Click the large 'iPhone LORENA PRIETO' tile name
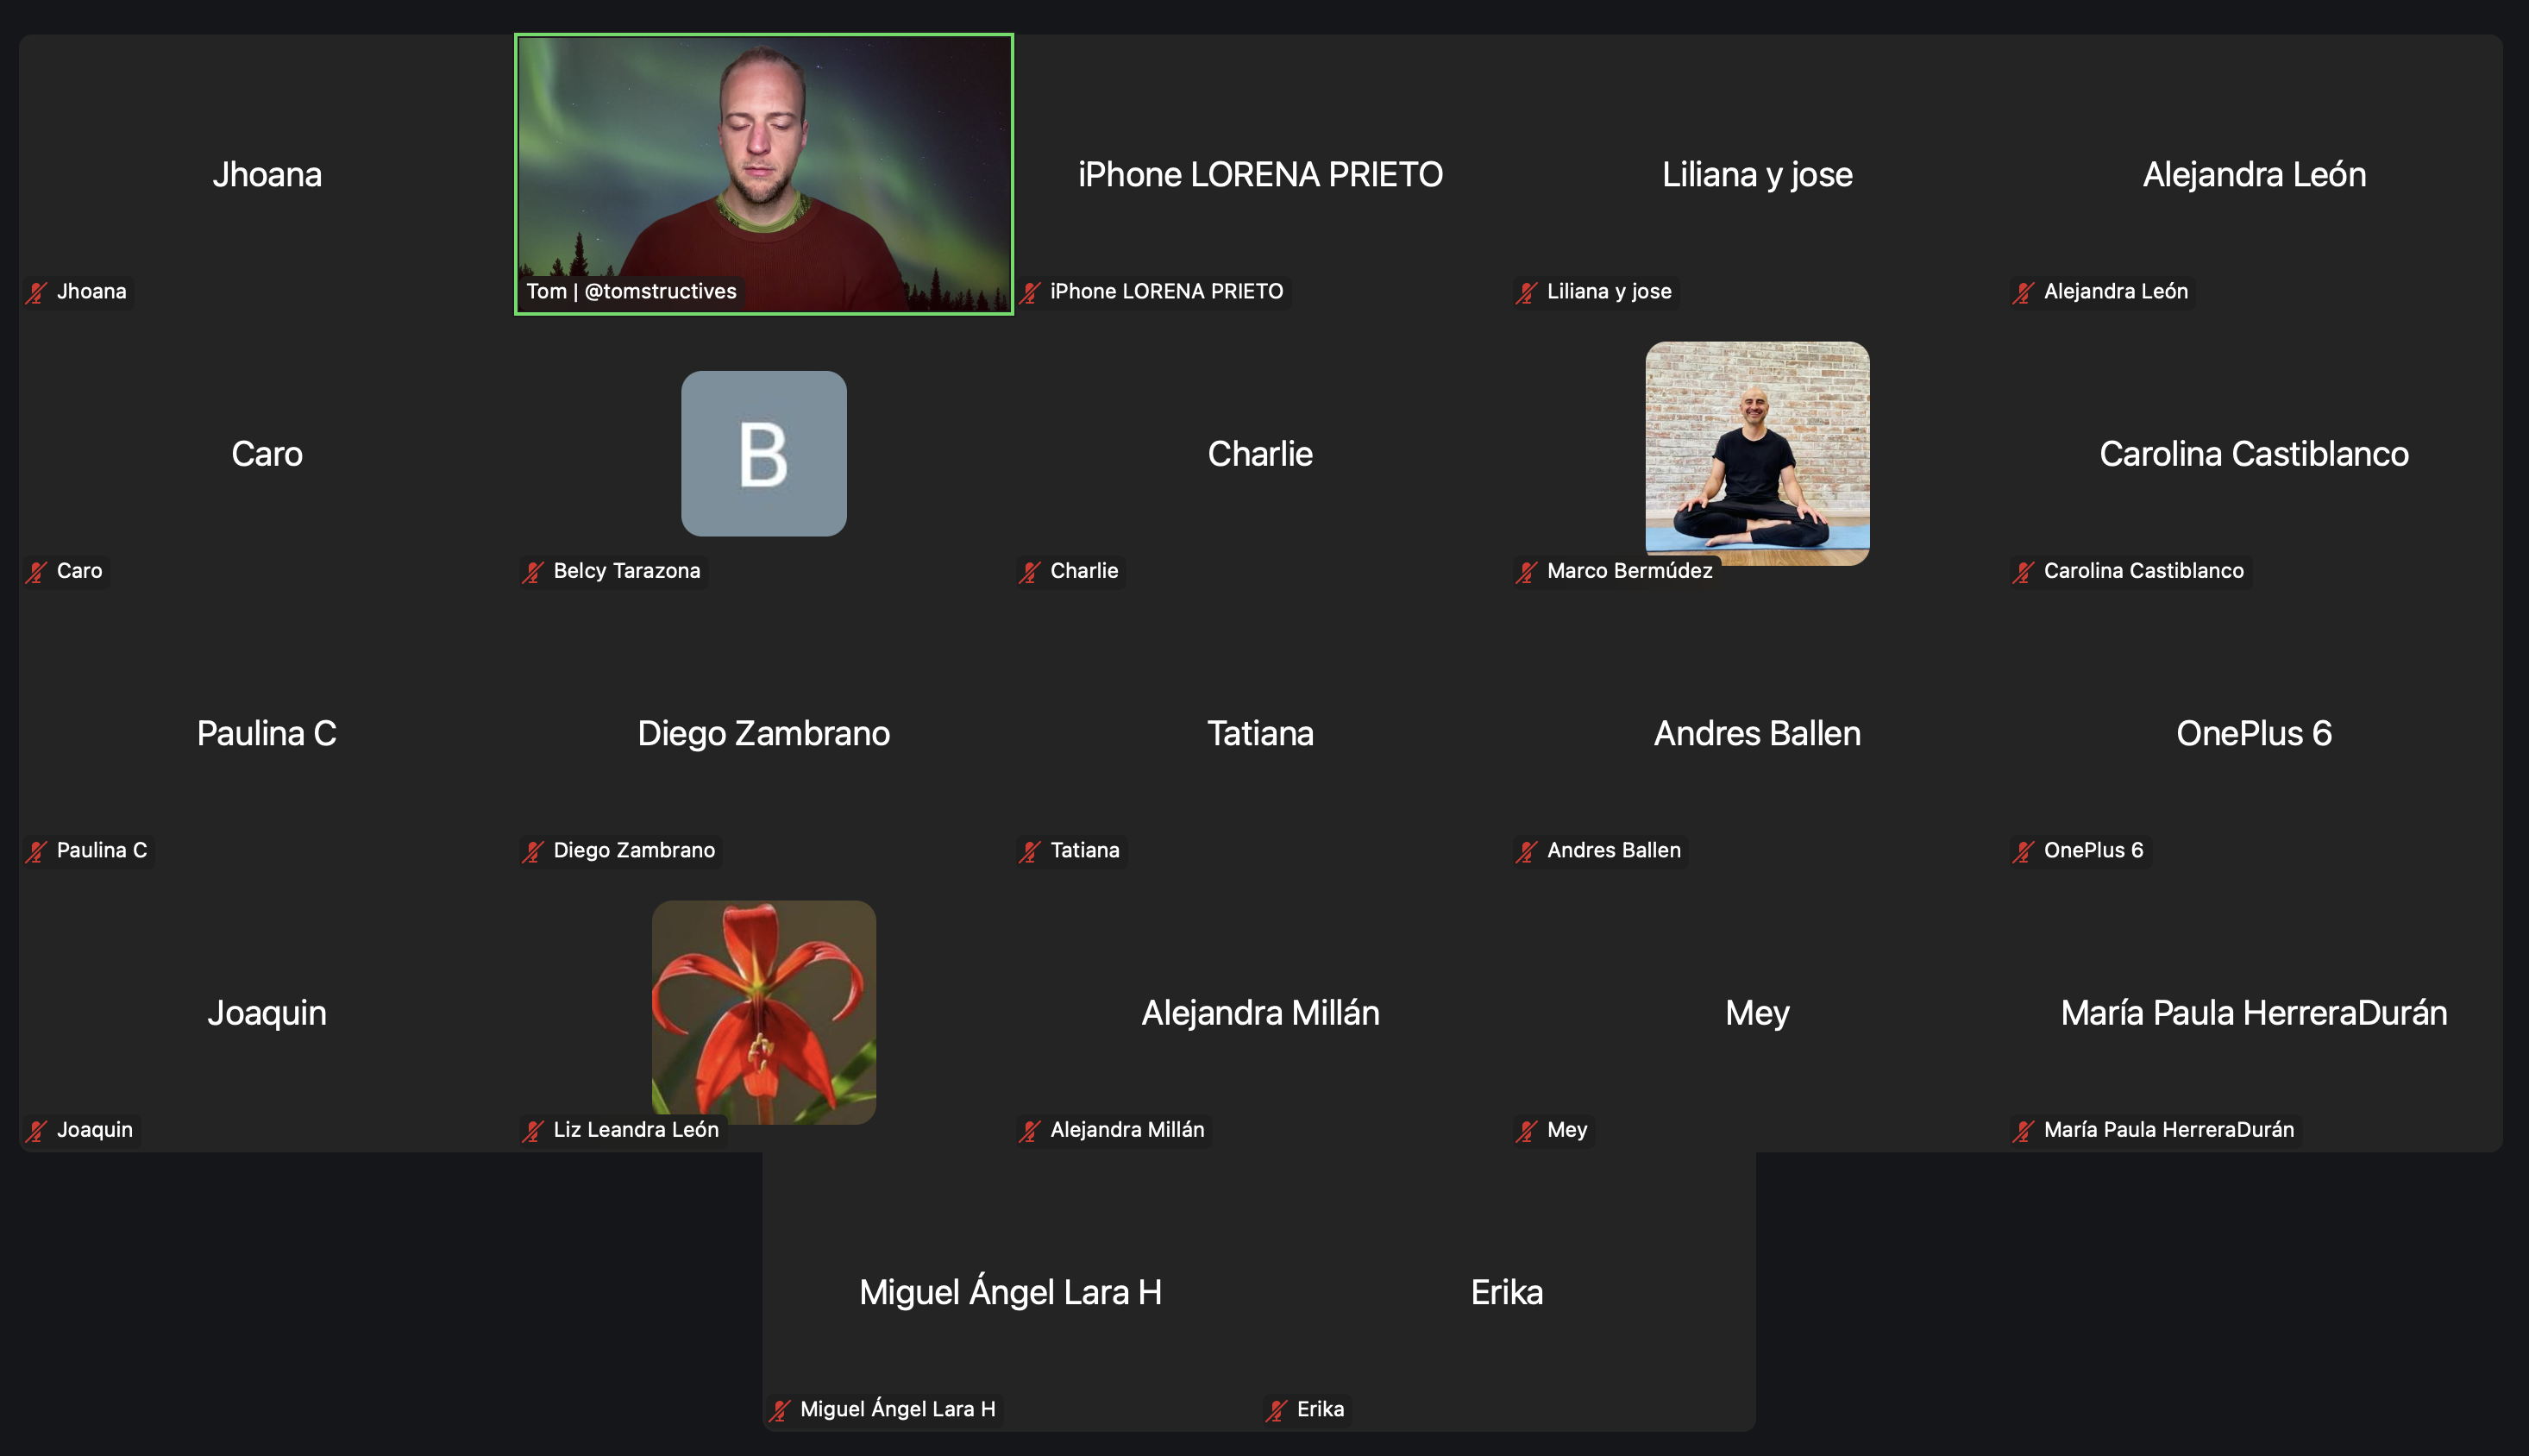The width and height of the screenshot is (2529, 1456). pos(1260,175)
